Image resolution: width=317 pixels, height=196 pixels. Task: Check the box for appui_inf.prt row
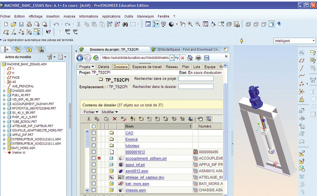click(94, 164)
